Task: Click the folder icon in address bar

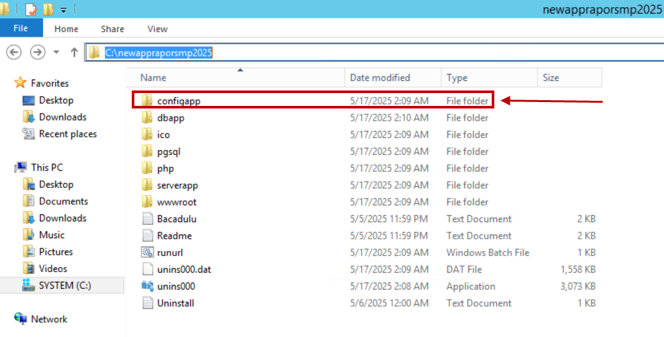Action: point(94,53)
